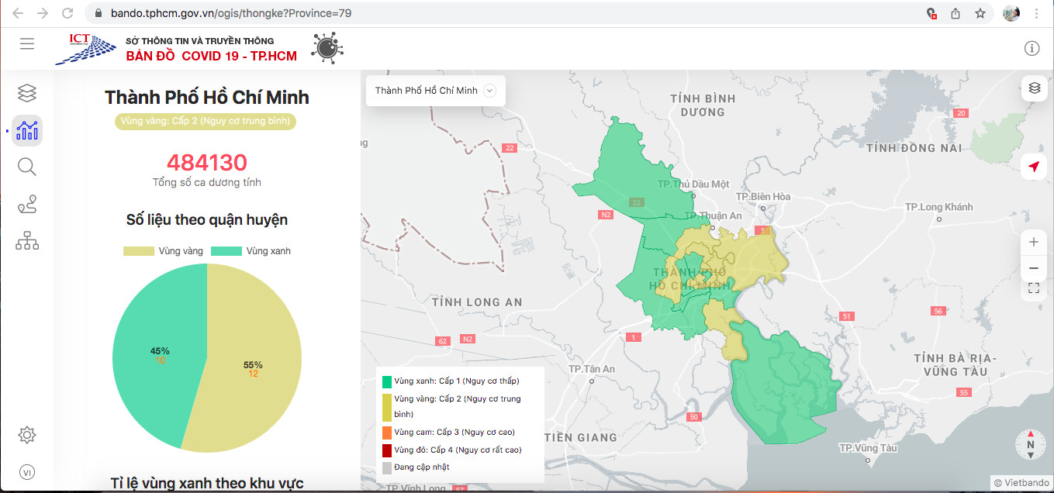Open the layers panel in sidebar
This screenshot has height=493, width=1054.
coord(27,93)
